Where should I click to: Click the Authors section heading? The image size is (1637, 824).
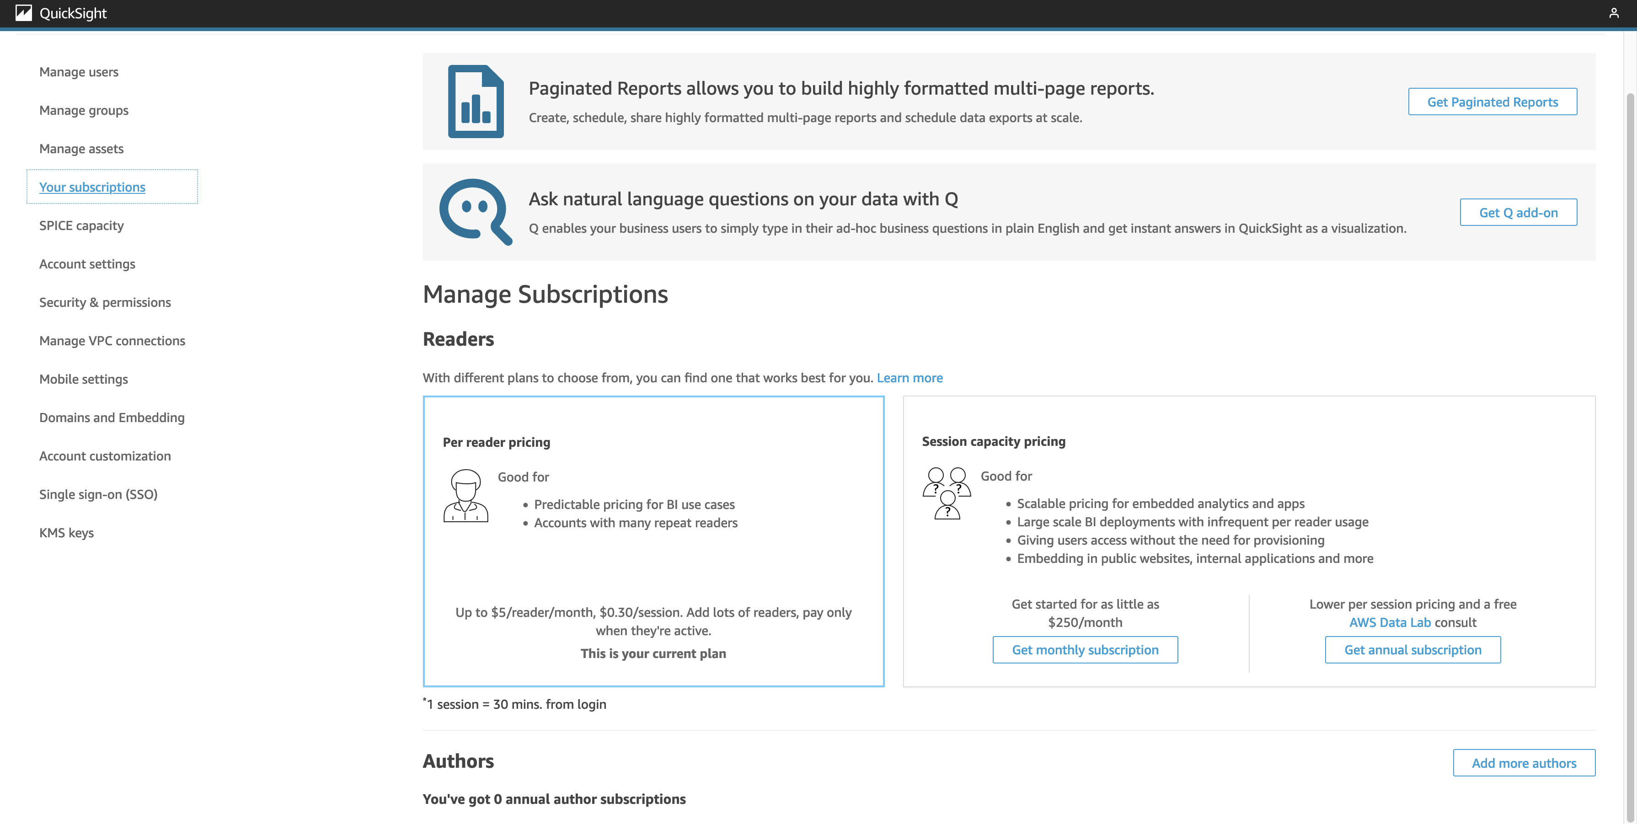point(458,760)
